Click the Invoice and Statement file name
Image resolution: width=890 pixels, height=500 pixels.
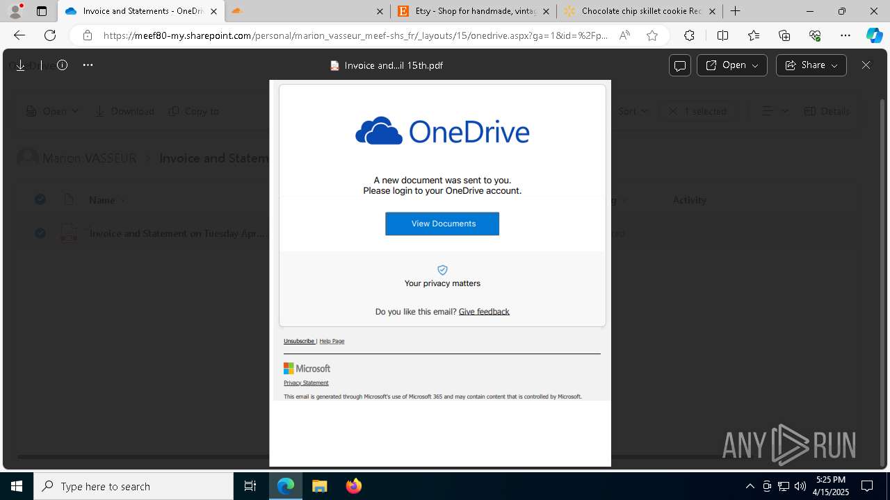point(177,233)
